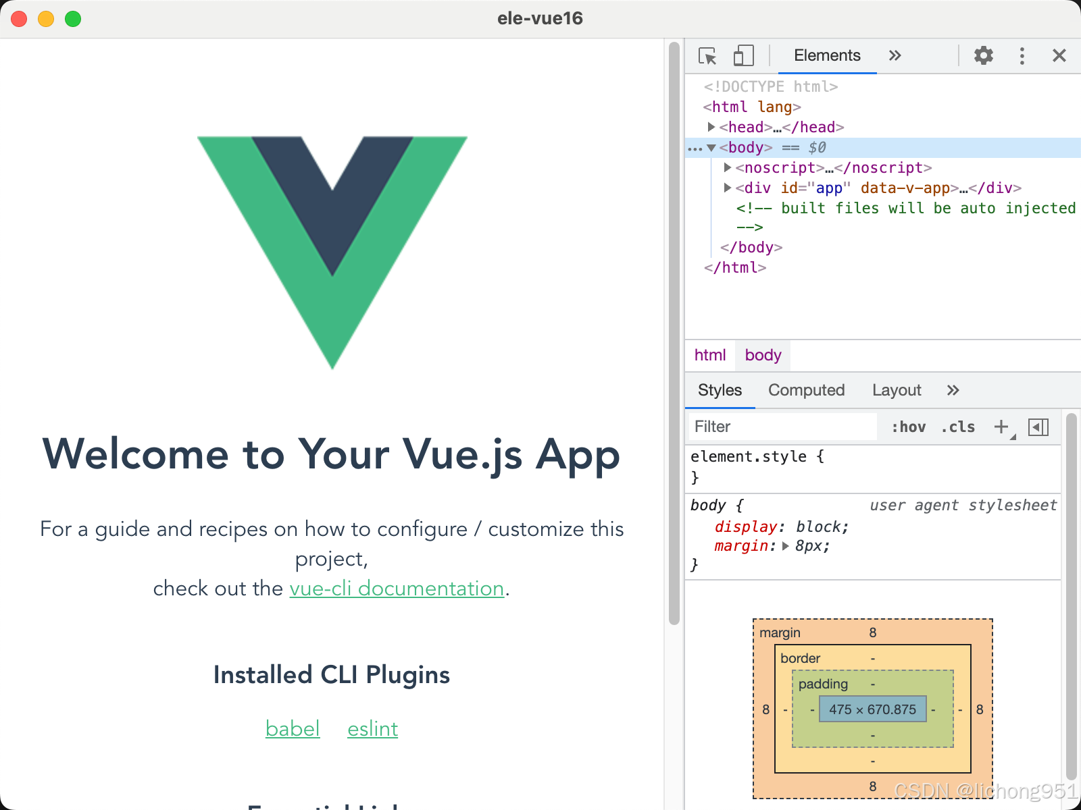
Task: Show more style pane tabs chevron
Action: click(953, 390)
